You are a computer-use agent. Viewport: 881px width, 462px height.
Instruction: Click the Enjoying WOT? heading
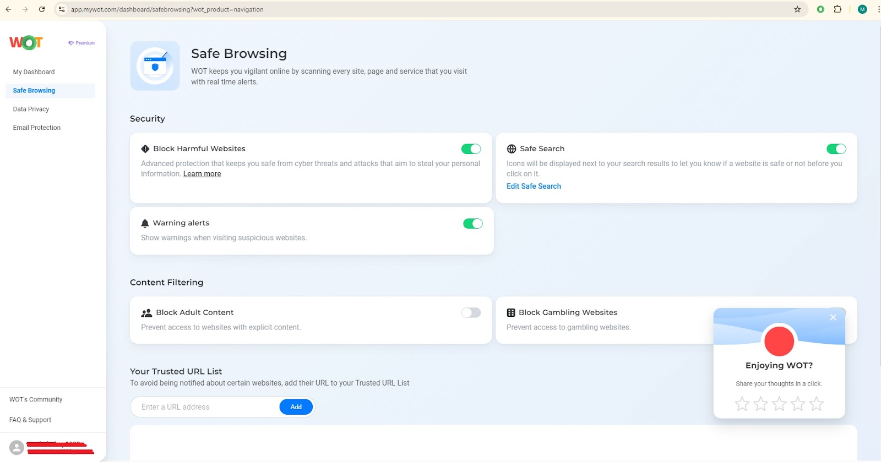click(x=779, y=366)
